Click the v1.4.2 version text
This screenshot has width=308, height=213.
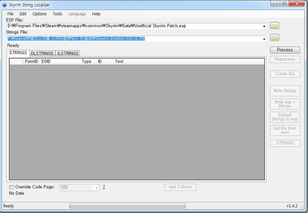click(292, 206)
